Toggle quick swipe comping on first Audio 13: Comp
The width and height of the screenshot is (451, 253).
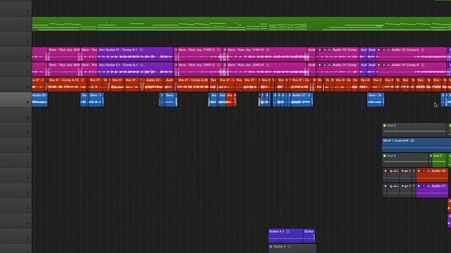(329, 50)
